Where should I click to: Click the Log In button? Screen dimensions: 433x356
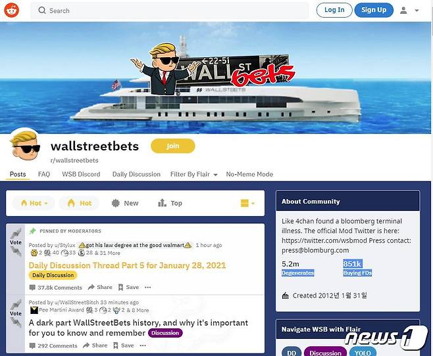coord(334,11)
